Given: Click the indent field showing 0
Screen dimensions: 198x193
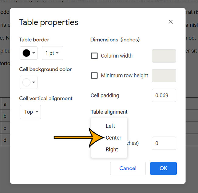Looking at the screenshot, I should coord(164,143).
